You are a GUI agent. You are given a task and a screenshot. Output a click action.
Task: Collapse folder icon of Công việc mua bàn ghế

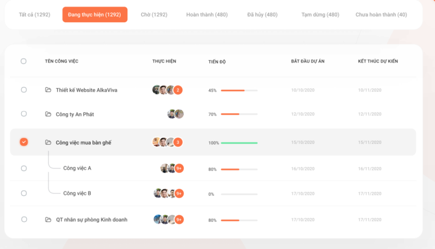pyautogui.click(x=48, y=142)
